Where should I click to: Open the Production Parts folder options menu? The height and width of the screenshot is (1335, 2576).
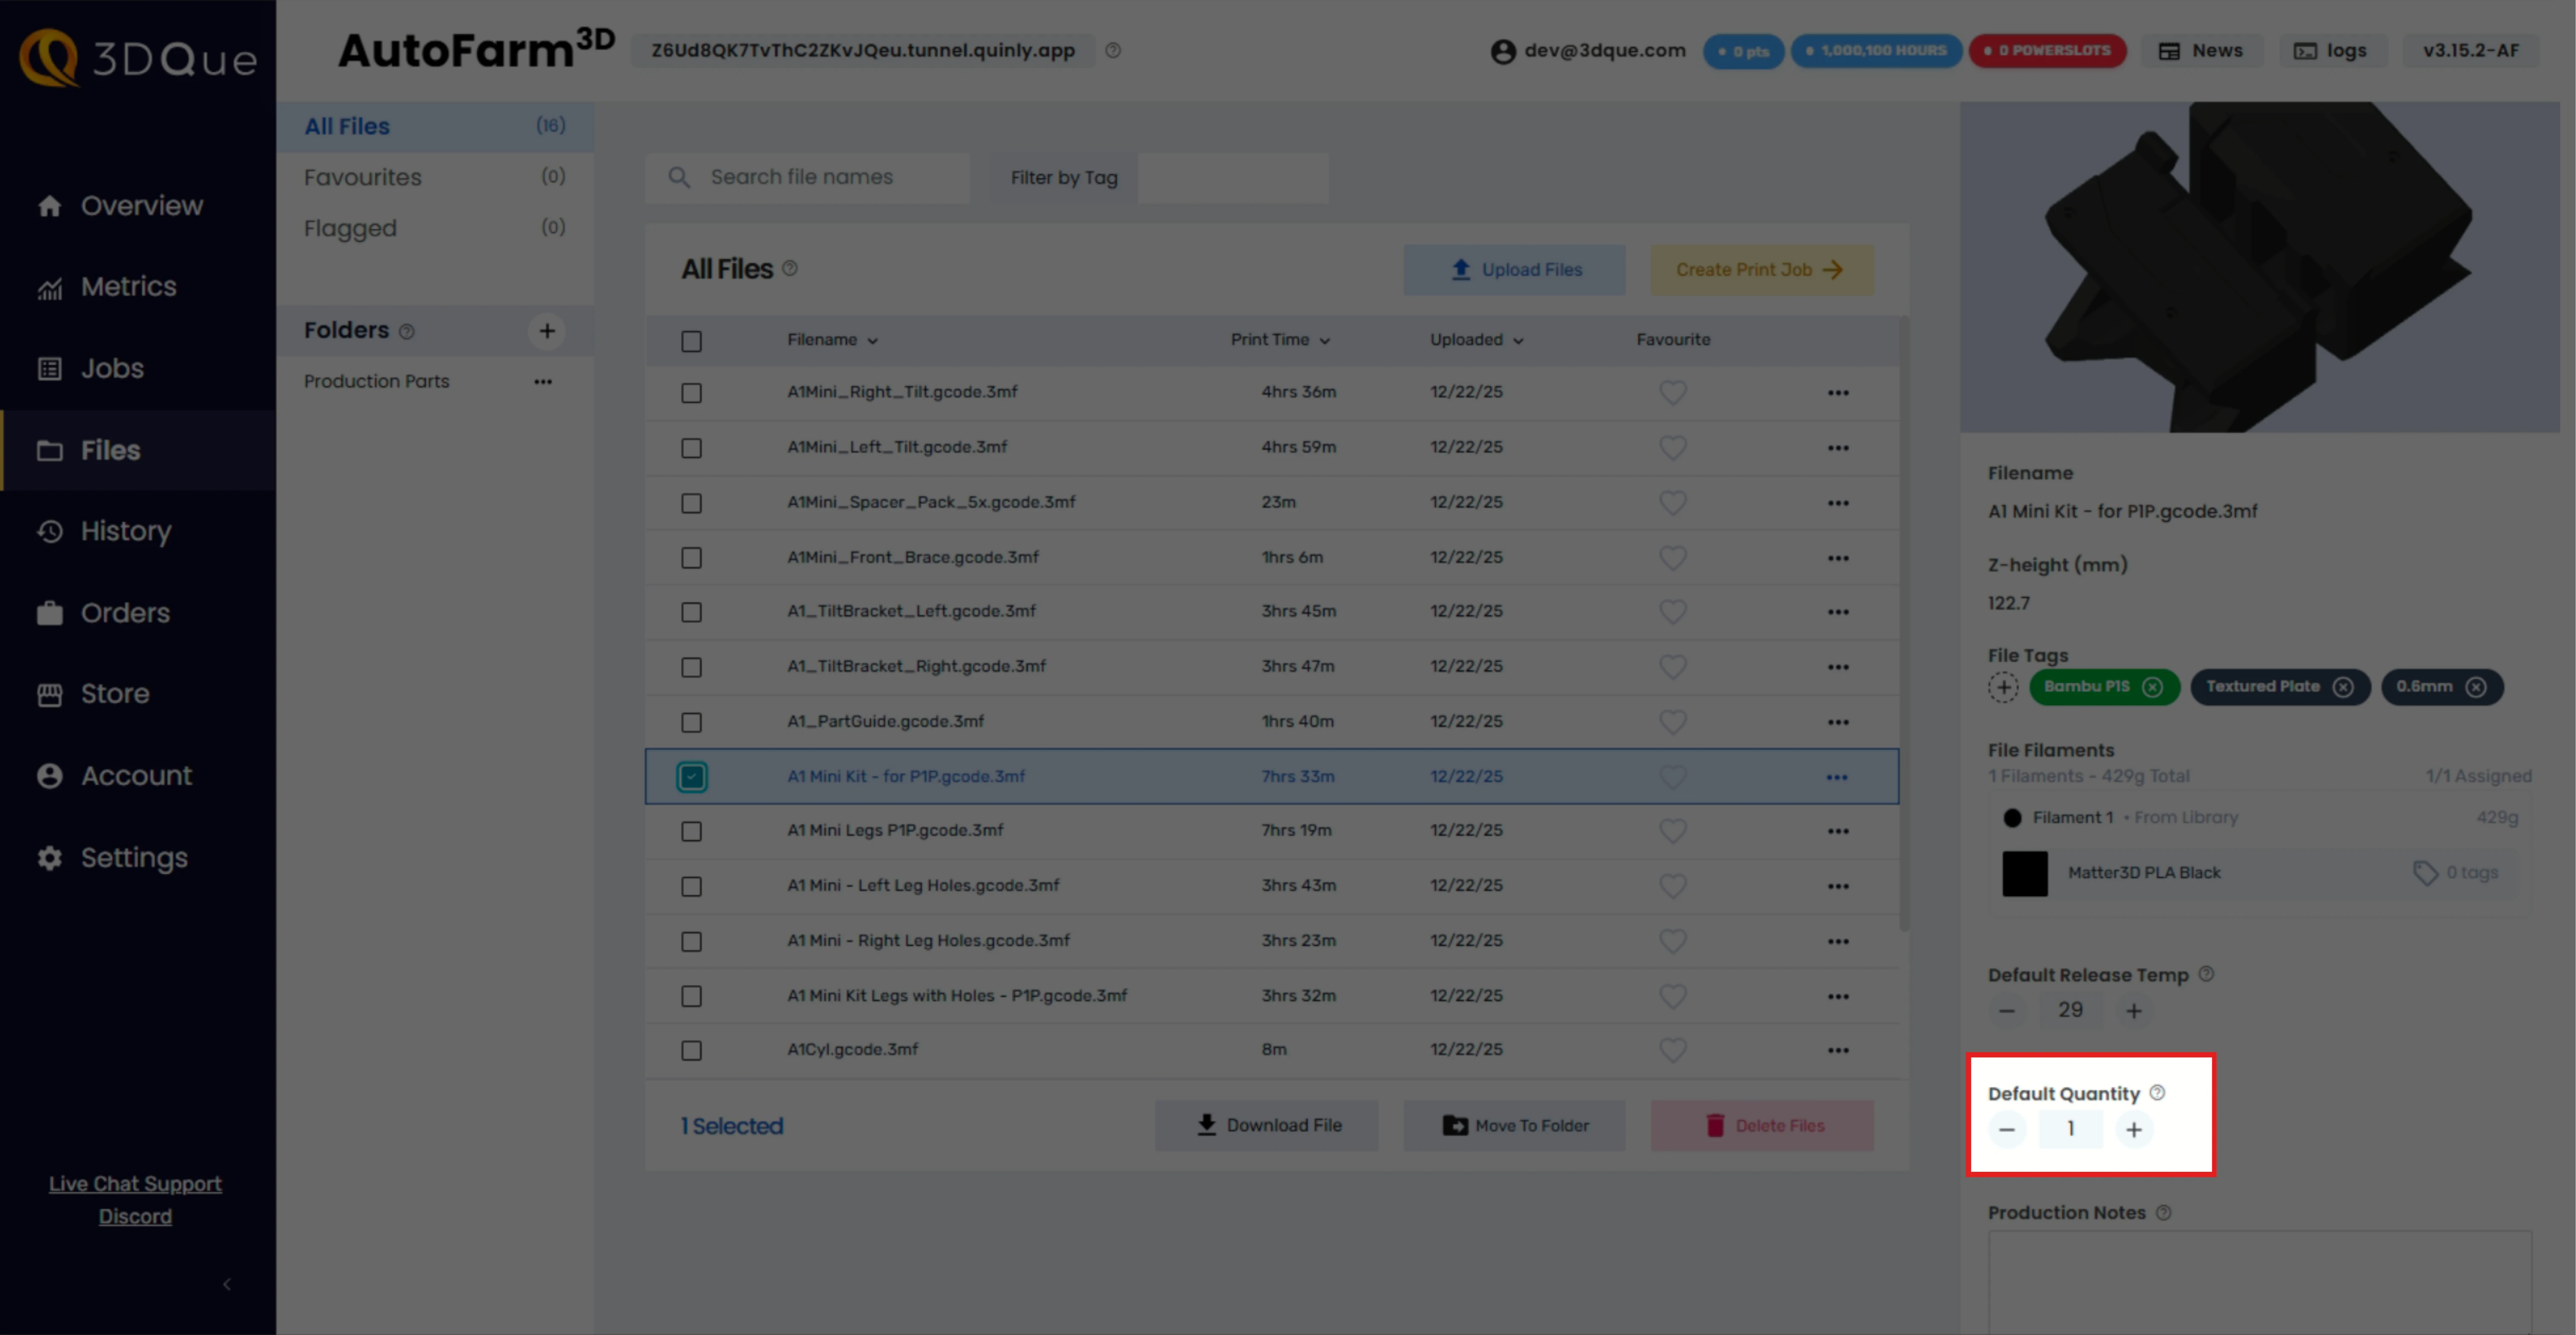[x=542, y=382]
